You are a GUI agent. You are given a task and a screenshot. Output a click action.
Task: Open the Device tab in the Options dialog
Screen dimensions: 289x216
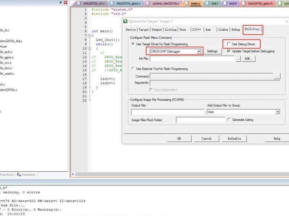pyautogui.click(x=131, y=30)
